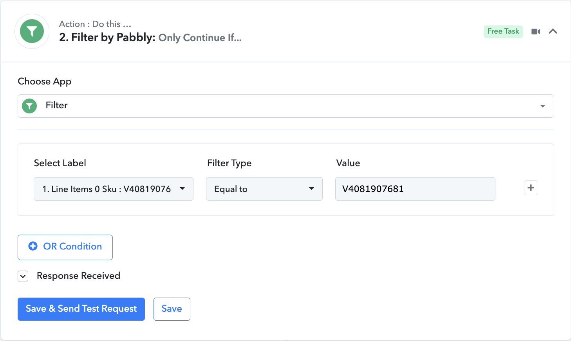Click the Response Received label
This screenshot has width=571, height=341.
[78, 276]
